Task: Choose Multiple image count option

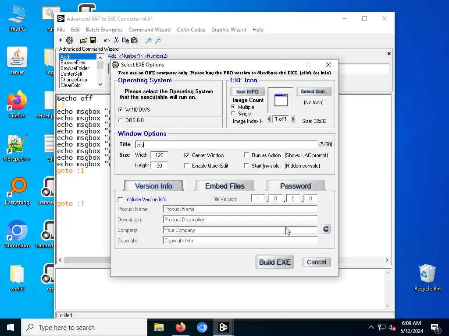Action: (233, 107)
